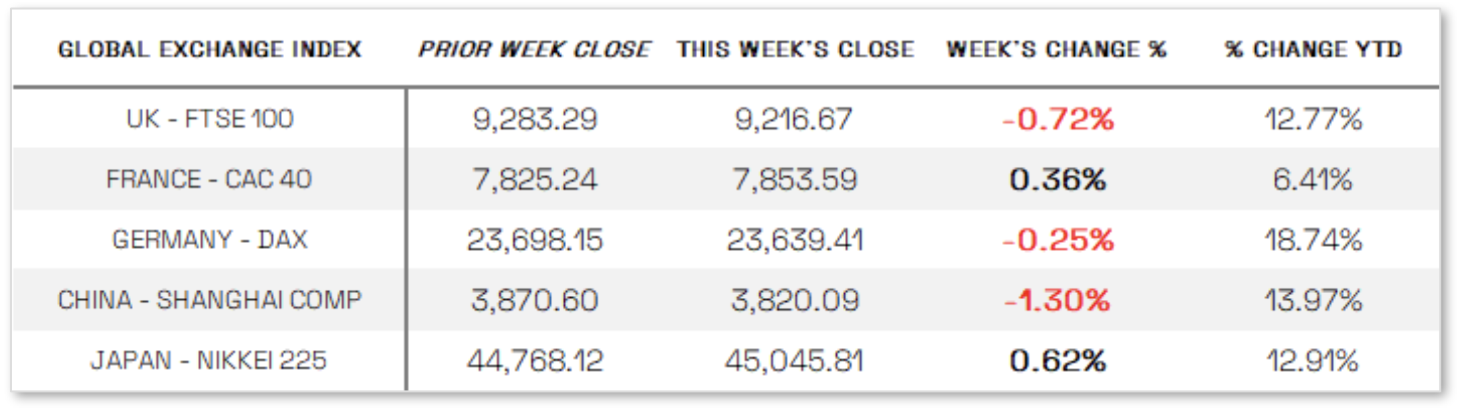The image size is (1458, 409).
Task: Select the Germany - DAX row label
Action: pyautogui.click(x=210, y=240)
